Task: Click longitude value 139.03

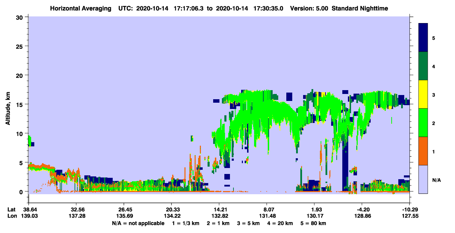Action: coord(29,216)
